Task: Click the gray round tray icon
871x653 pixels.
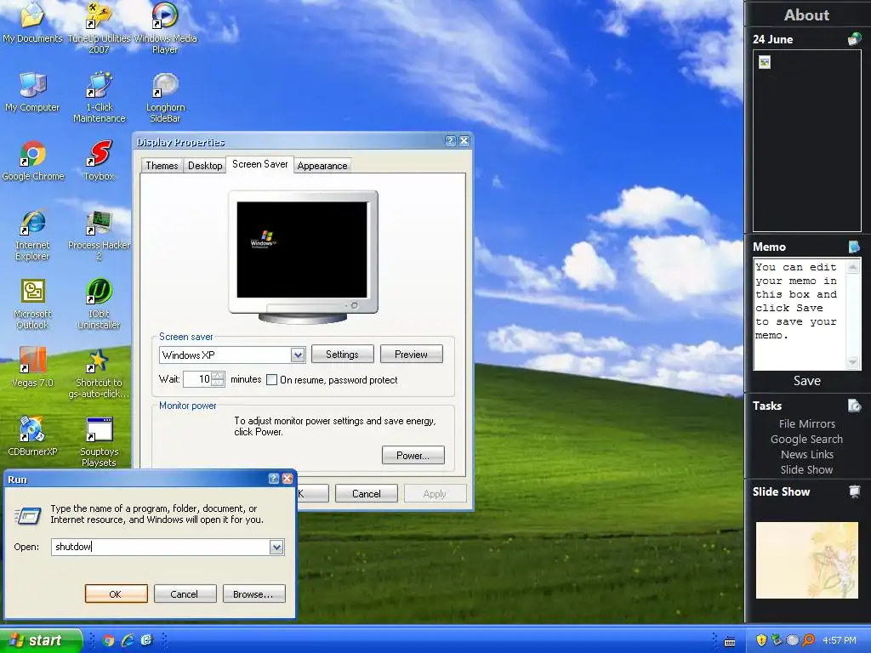Action: 793,640
